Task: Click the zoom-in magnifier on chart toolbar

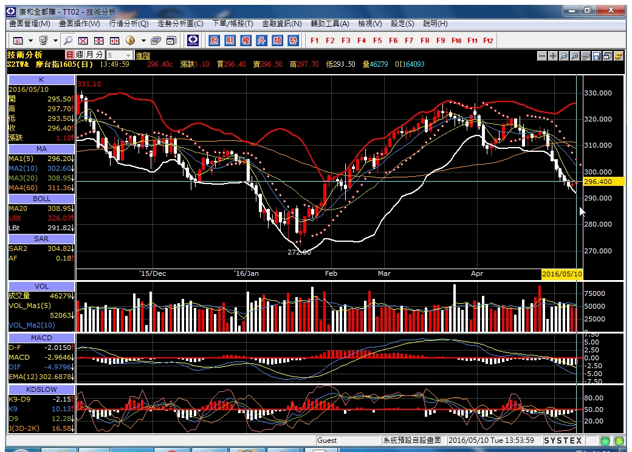Action: click(x=575, y=56)
